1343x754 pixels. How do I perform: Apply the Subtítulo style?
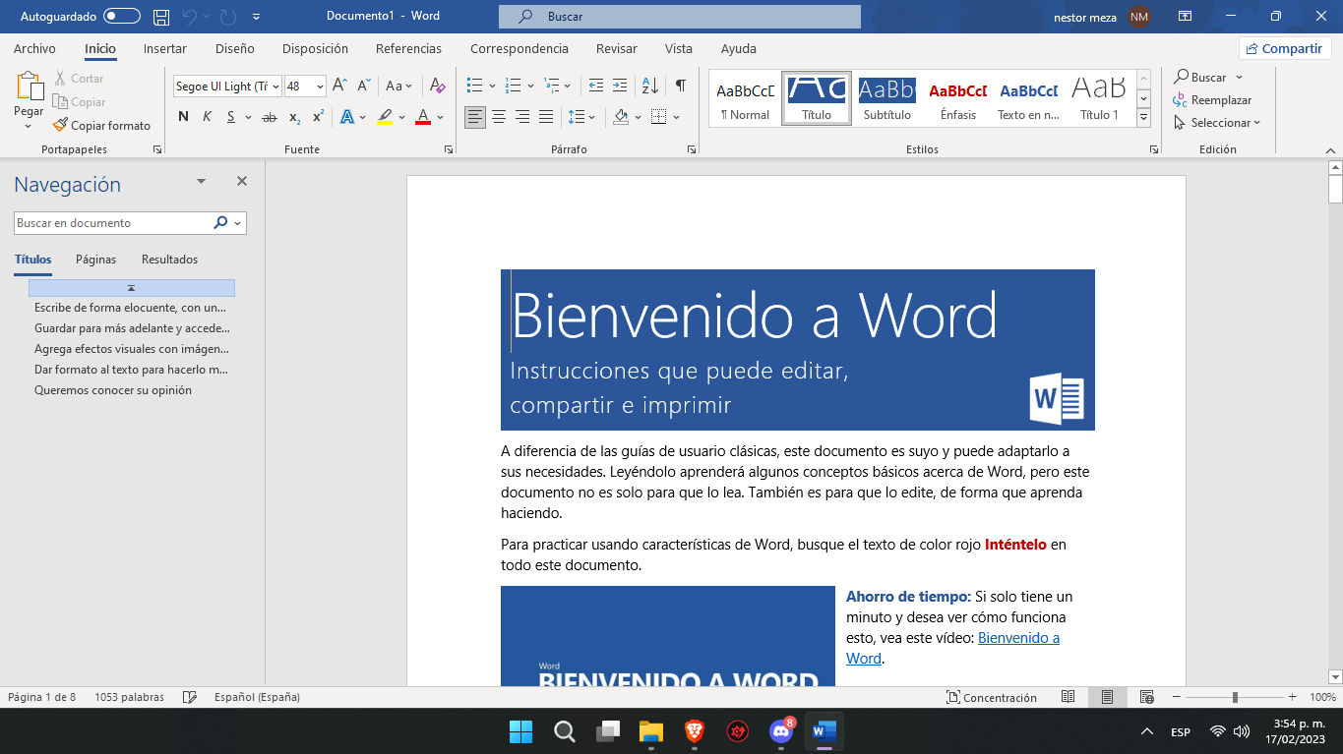tap(887, 99)
